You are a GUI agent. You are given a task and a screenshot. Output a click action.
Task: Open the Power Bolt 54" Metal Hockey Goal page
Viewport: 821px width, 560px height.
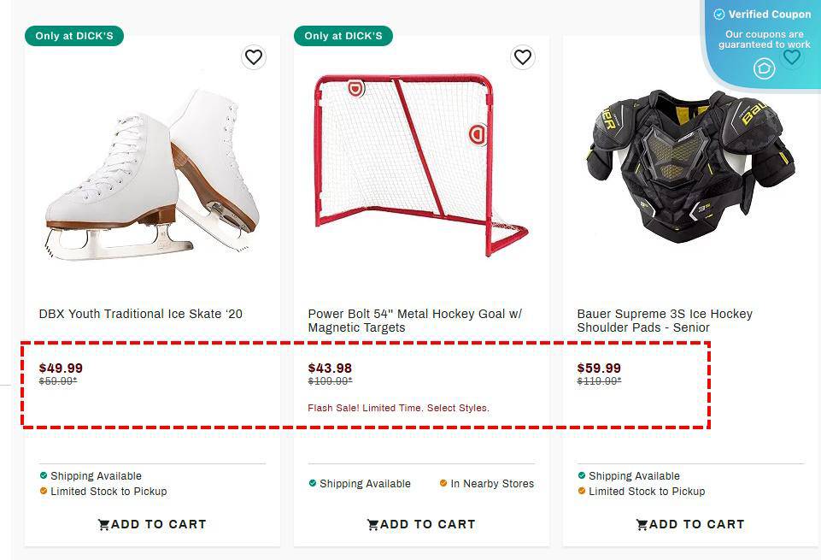coord(414,321)
